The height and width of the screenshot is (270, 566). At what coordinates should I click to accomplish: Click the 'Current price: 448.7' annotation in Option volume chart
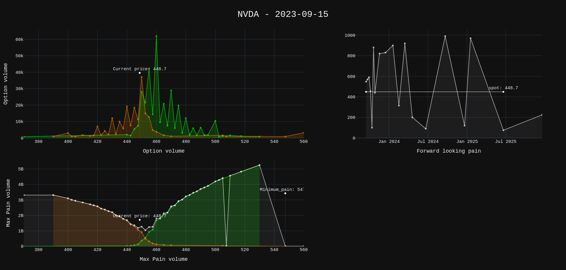coord(140,69)
